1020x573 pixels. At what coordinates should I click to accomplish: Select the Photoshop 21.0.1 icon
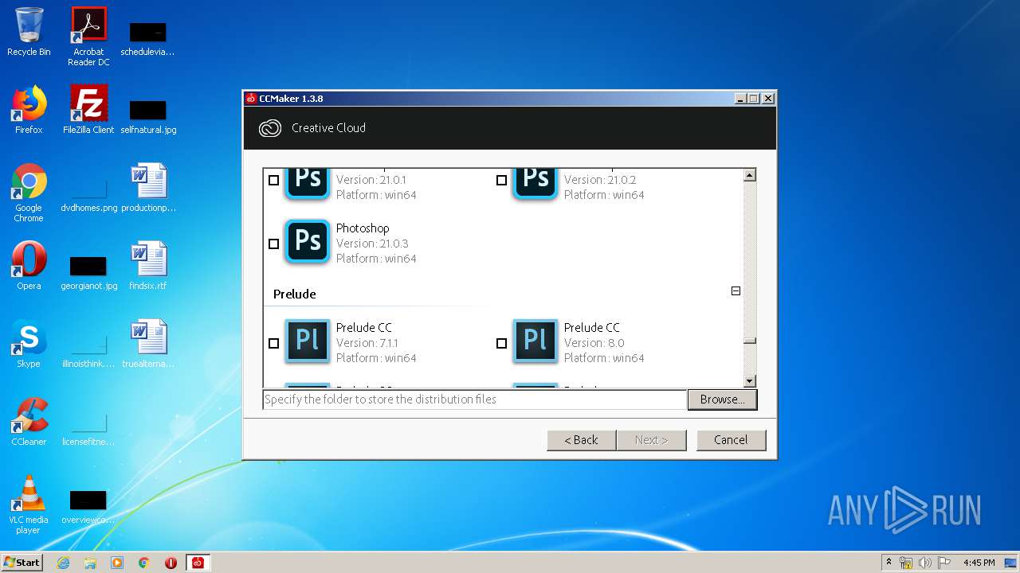pyautogui.click(x=308, y=184)
